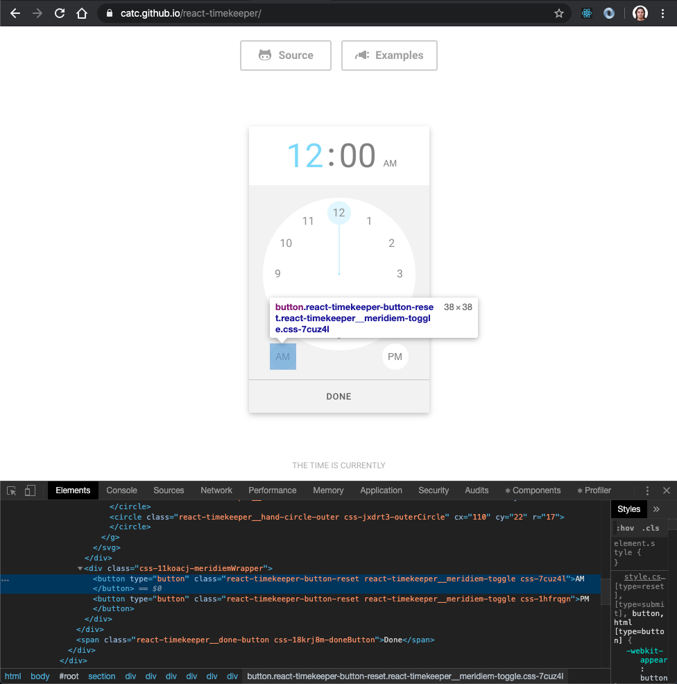Open the DevTools three-dot customization menu
Image resolution: width=677 pixels, height=684 pixels.
click(647, 490)
